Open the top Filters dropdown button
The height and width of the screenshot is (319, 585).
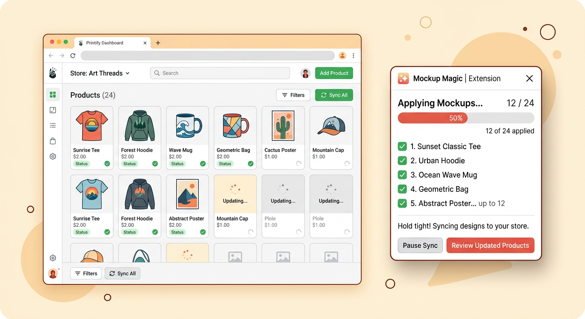point(293,95)
